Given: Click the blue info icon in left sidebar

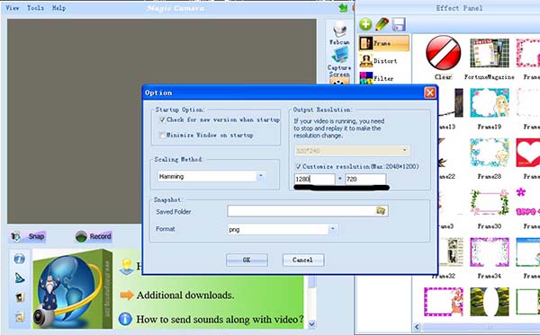Looking at the screenshot, I should 20,259.
